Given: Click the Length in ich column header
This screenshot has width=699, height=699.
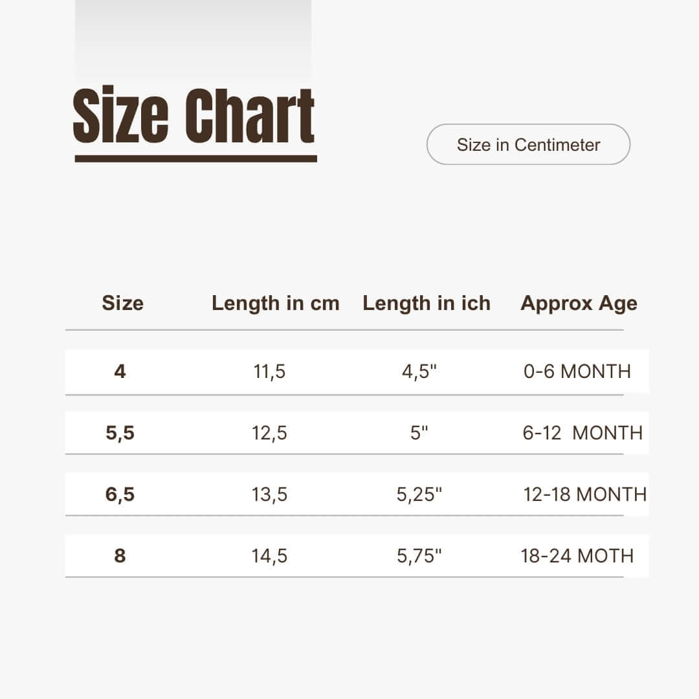Looking at the screenshot, I should (x=427, y=303).
